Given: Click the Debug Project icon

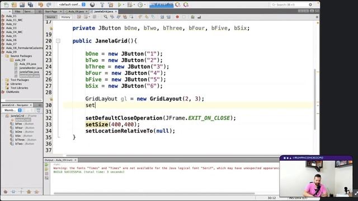Looking at the screenshot, I should (130, 4).
